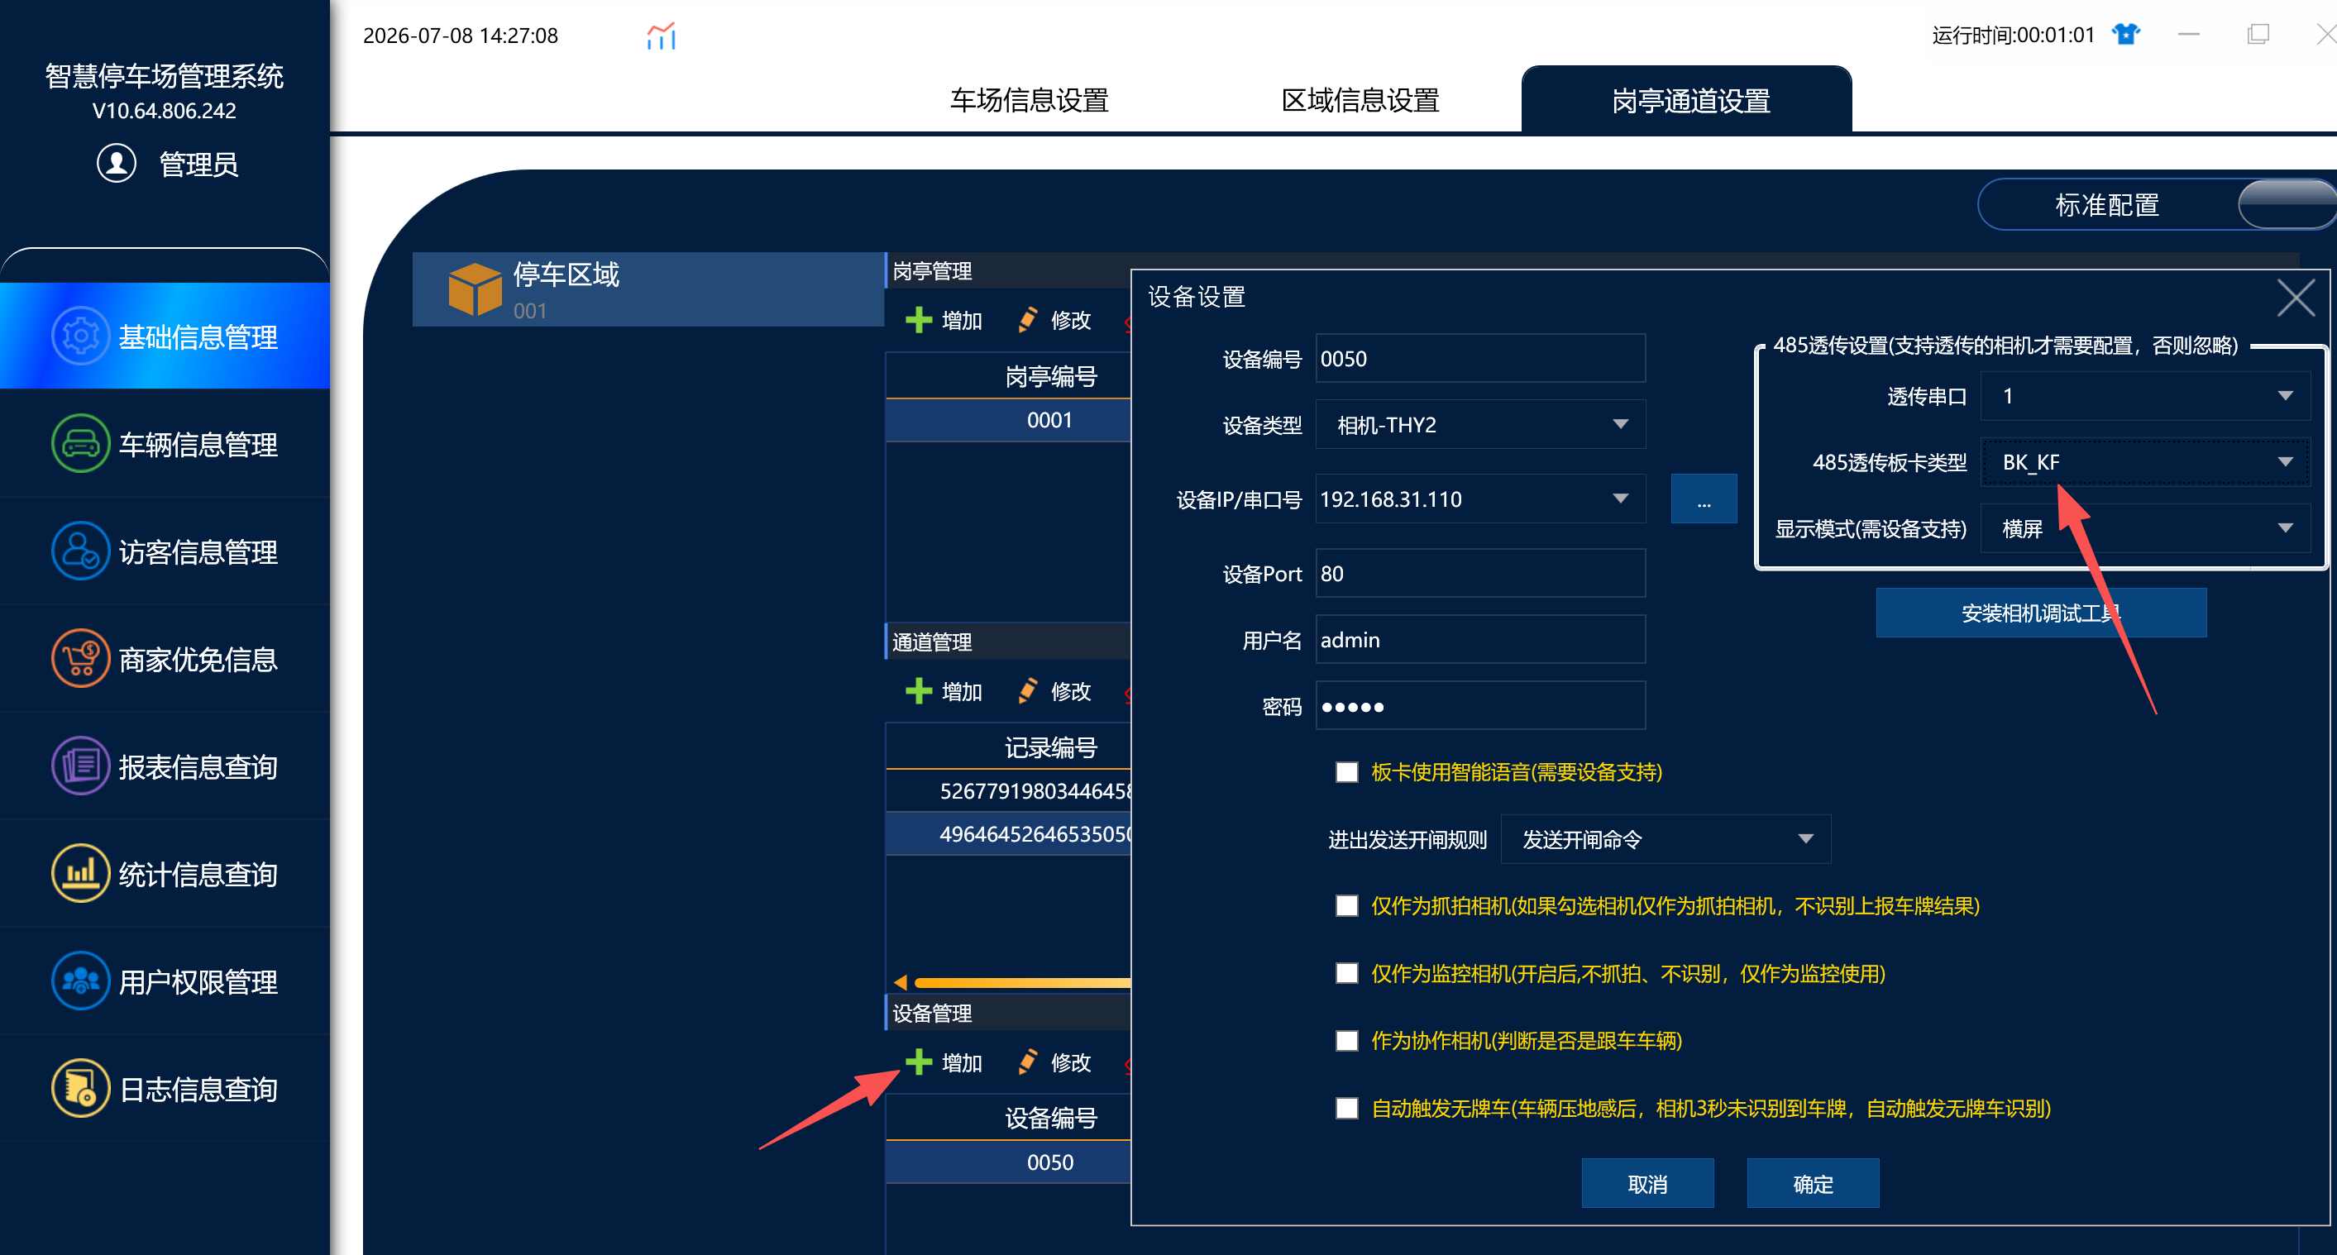This screenshot has height=1255, width=2337.
Task: Click the log icon for 日志信息查询
Action: tap(81, 1088)
